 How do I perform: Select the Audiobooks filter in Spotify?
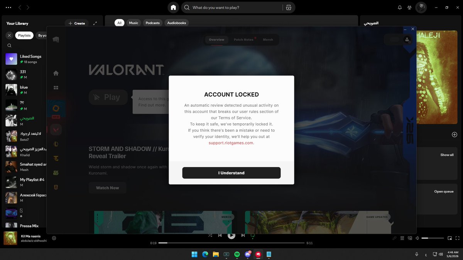point(177,23)
